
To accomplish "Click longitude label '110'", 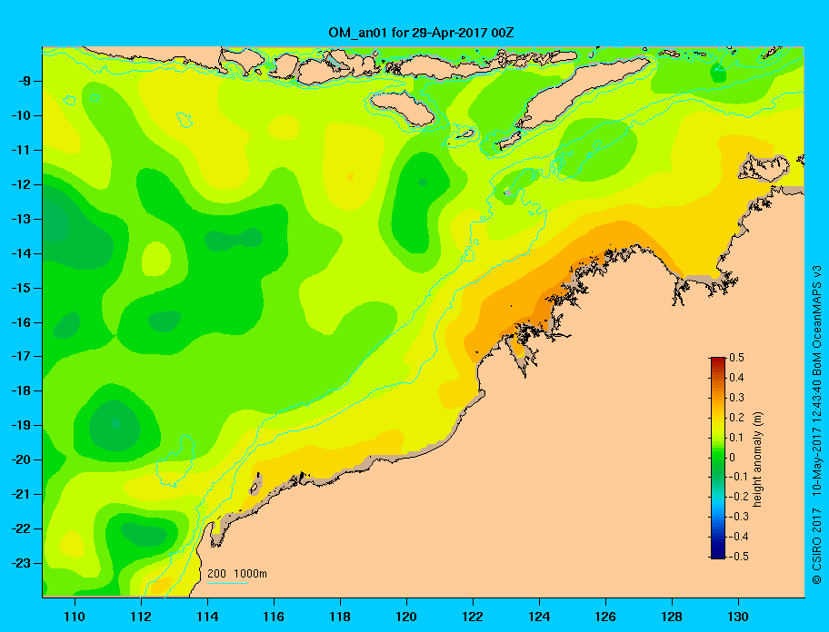I will [x=75, y=617].
